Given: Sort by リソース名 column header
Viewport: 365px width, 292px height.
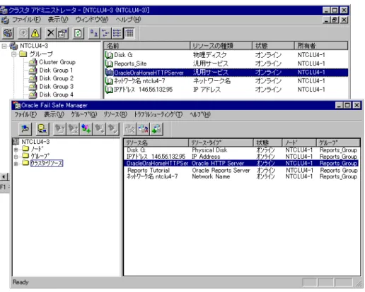Looking at the screenshot, I should point(156,142).
